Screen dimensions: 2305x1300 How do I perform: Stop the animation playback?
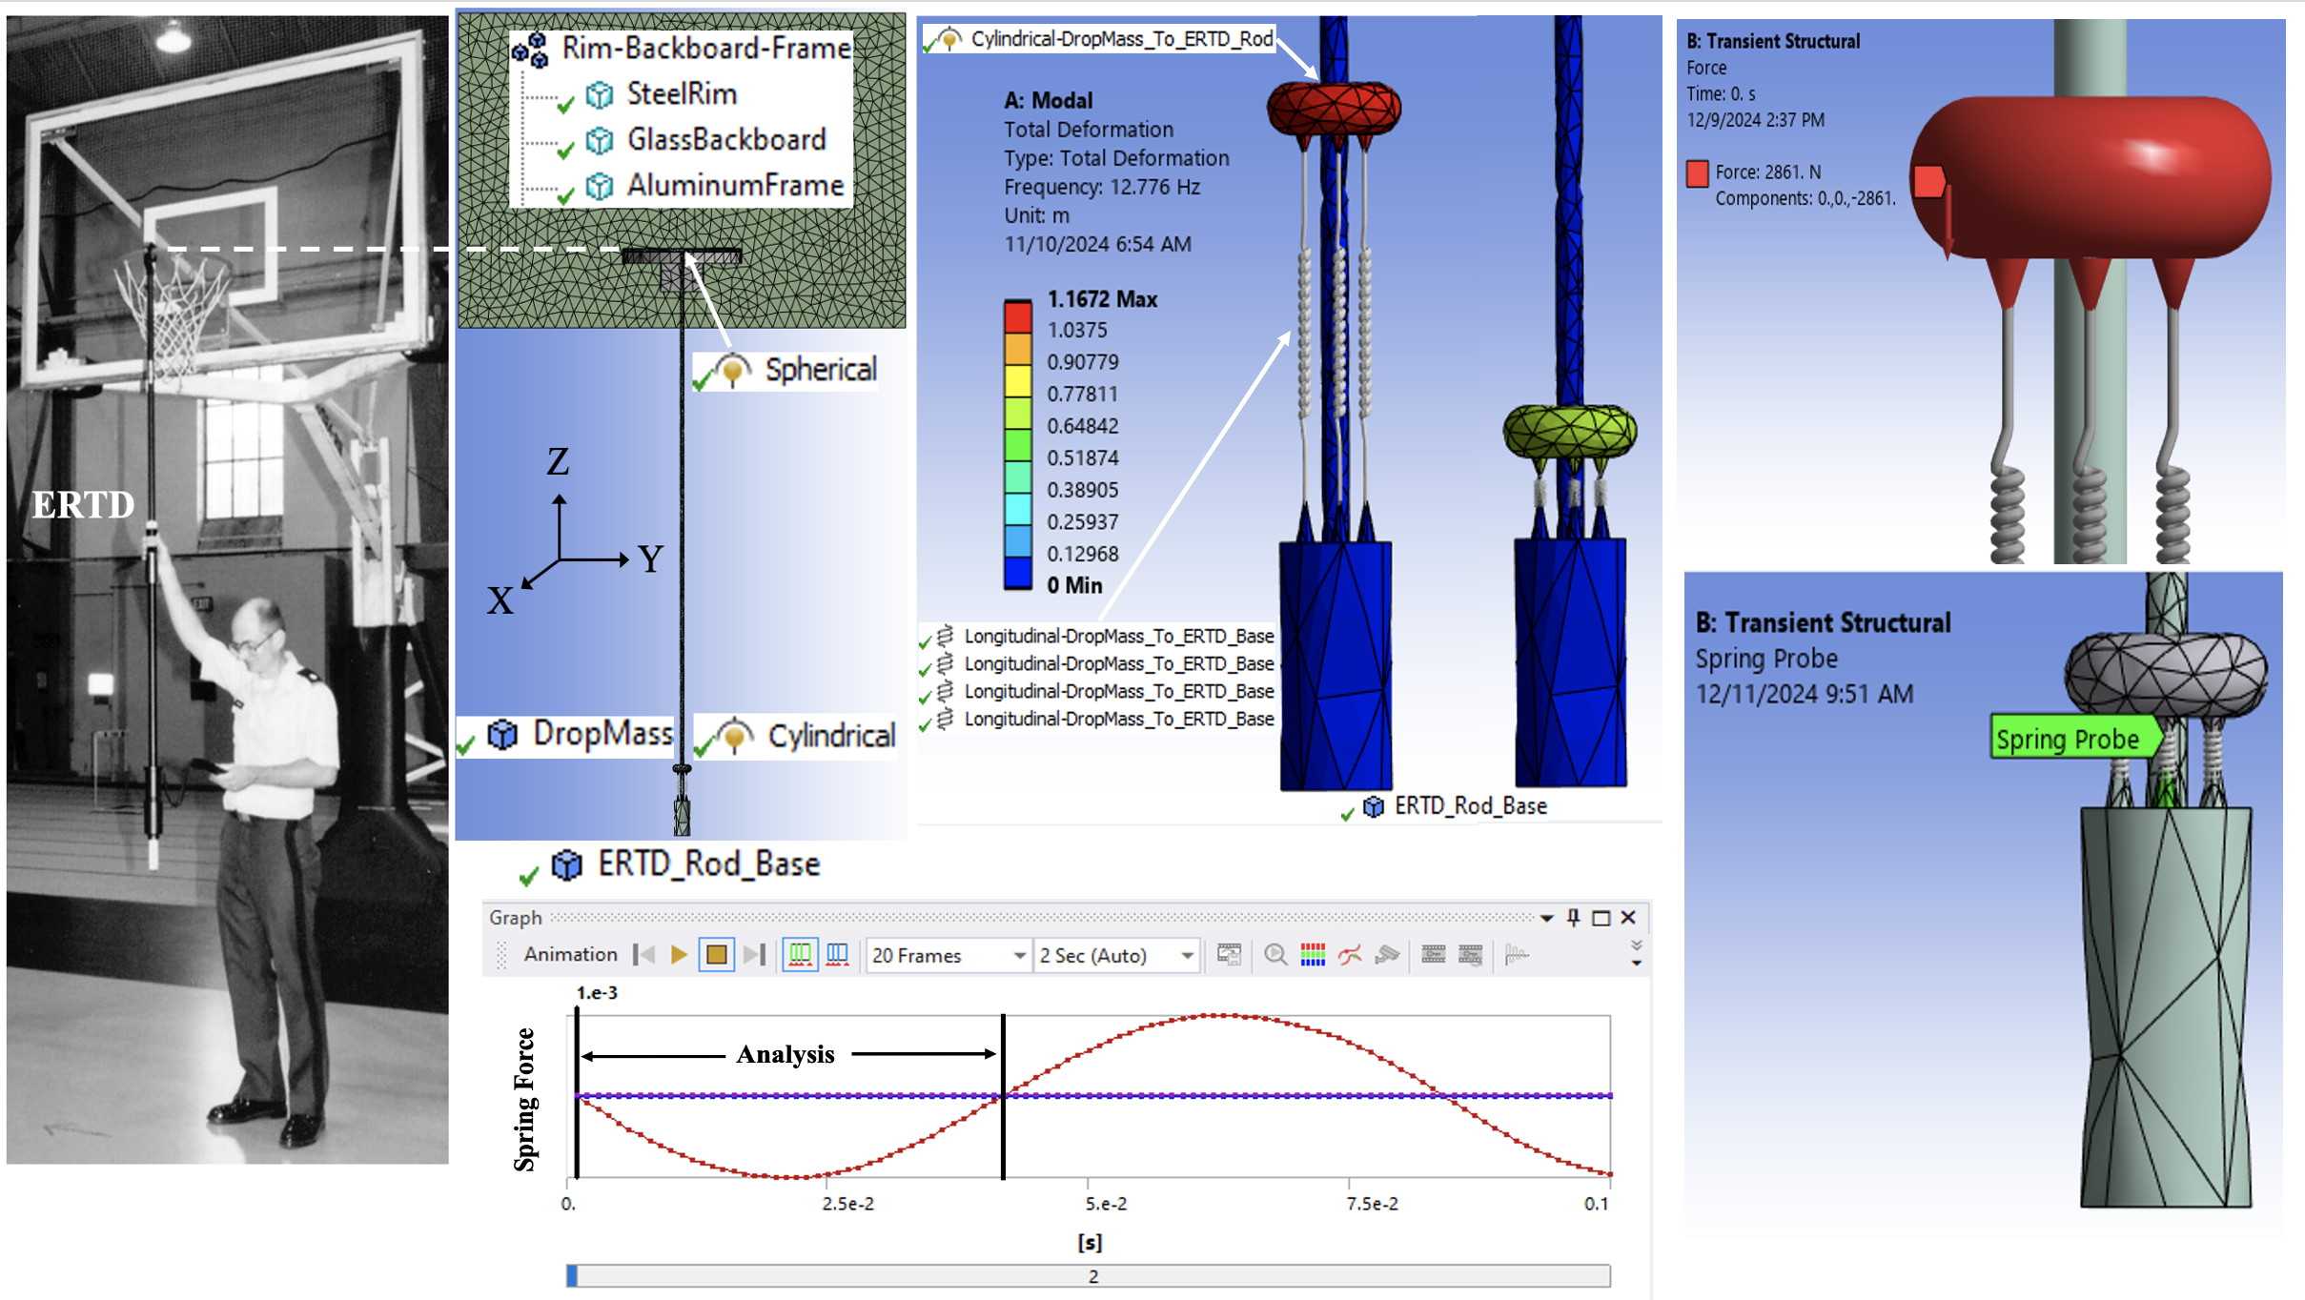click(717, 955)
